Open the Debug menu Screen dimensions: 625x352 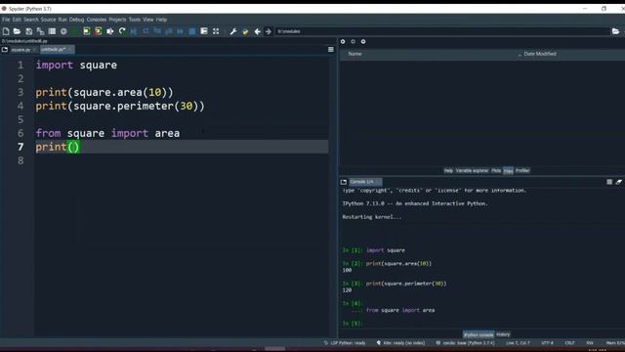click(76, 20)
